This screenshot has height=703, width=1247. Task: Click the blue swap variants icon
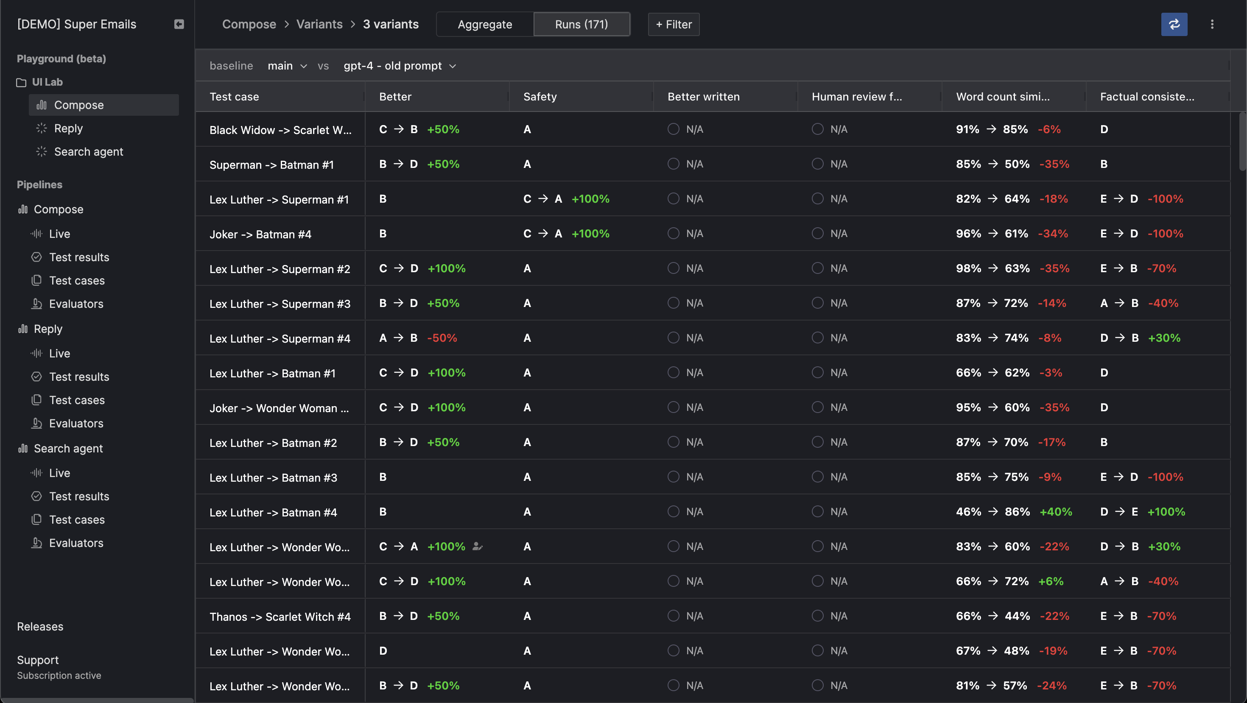click(1174, 24)
